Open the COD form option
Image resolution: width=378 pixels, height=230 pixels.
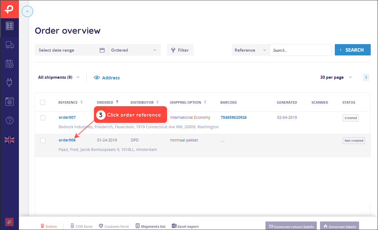(81, 226)
